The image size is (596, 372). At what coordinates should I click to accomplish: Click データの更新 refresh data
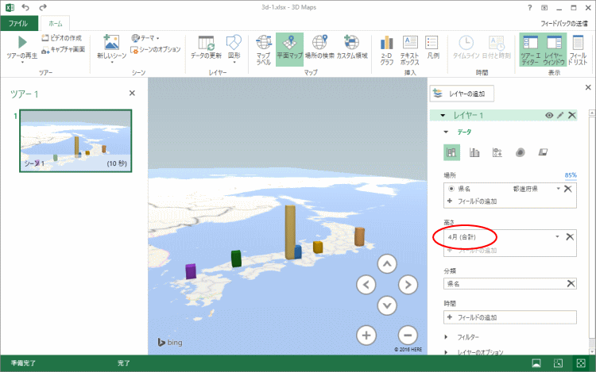pyautogui.click(x=206, y=48)
